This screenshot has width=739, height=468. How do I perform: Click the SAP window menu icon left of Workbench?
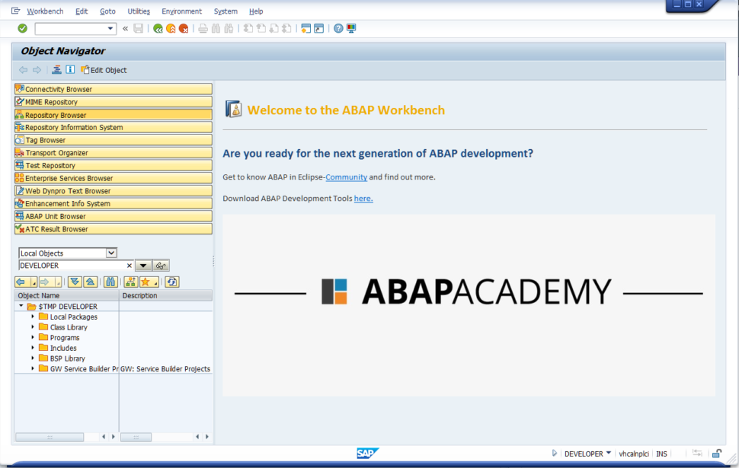(x=15, y=11)
